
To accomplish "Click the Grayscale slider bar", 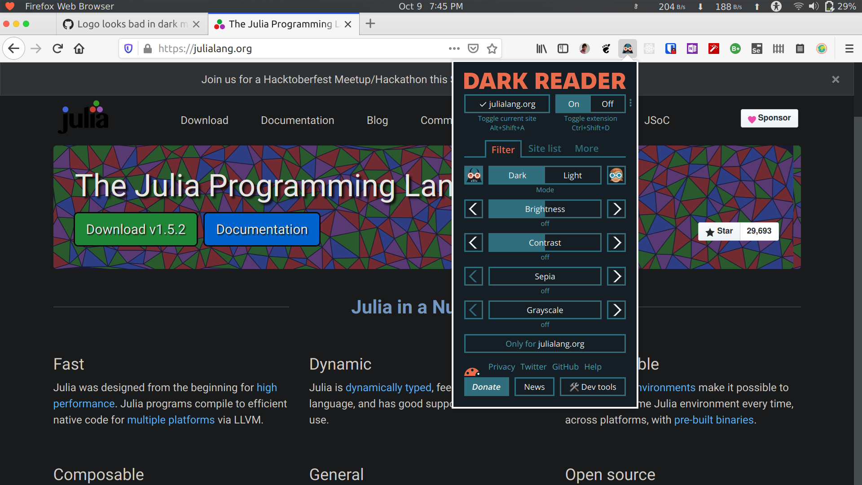I will (545, 310).
